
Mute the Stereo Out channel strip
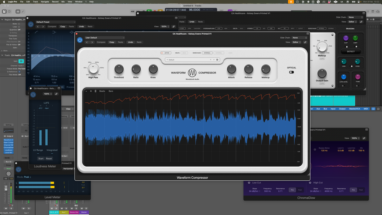pyautogui.click(x=71, y=208)
